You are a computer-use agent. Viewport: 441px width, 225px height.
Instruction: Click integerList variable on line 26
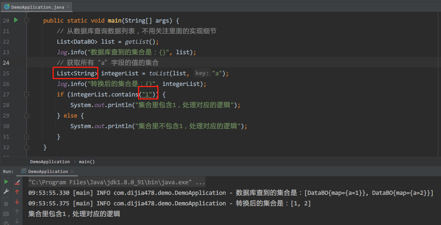[182, 84]
